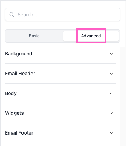Focus the Search input field
This screenshot has height=146, width=126.
point(63,15)
